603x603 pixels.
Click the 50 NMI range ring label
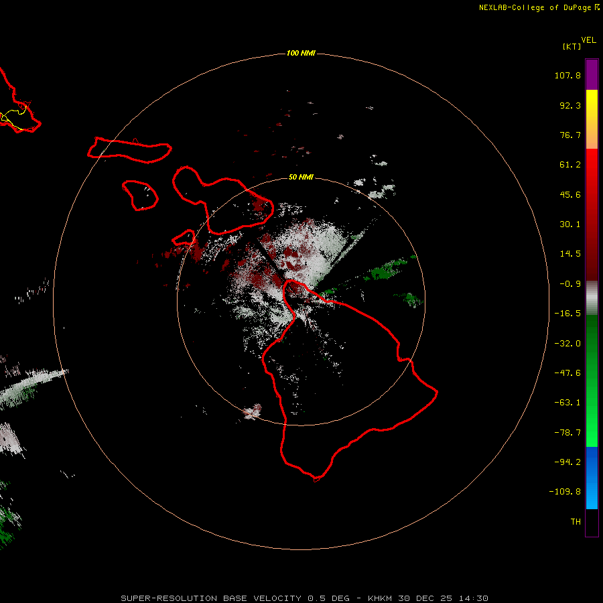[x=301, y=177]
